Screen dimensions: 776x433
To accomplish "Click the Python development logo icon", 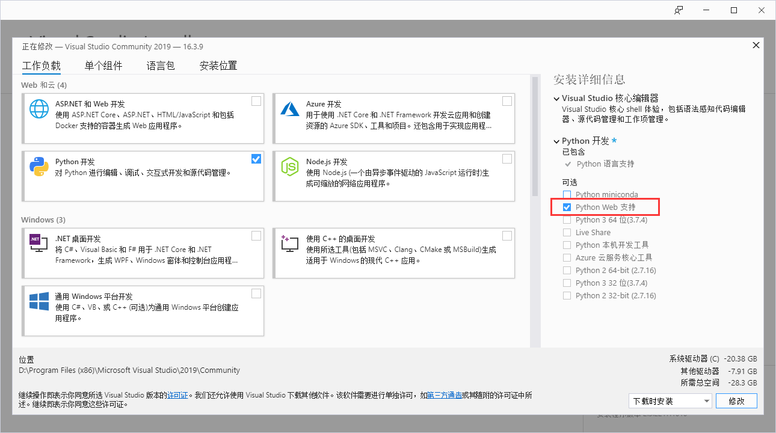I will (x=39, y=167).
